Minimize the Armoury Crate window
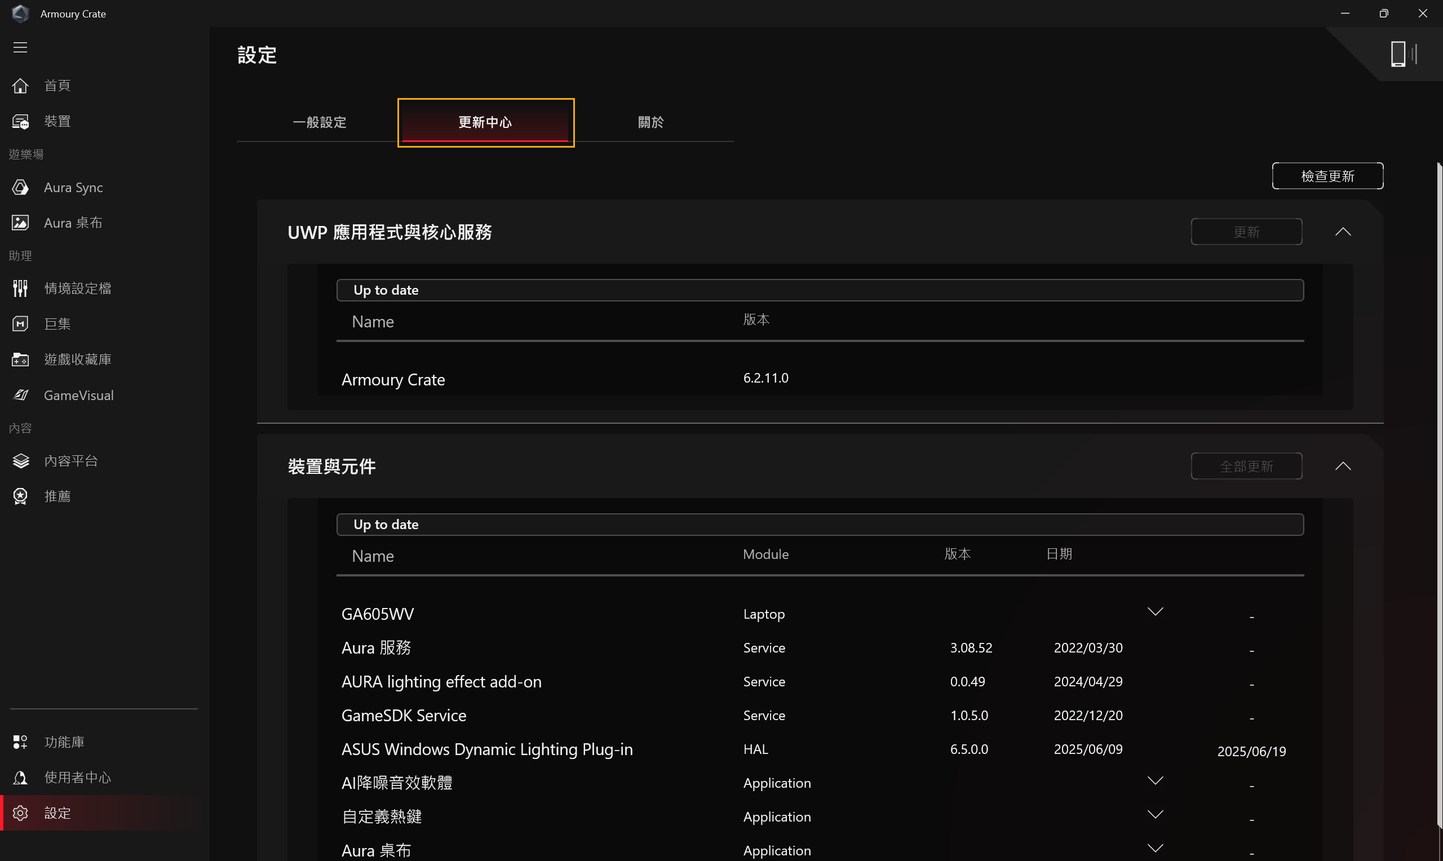This screenshot has height=861, width=1443. 1344,14
